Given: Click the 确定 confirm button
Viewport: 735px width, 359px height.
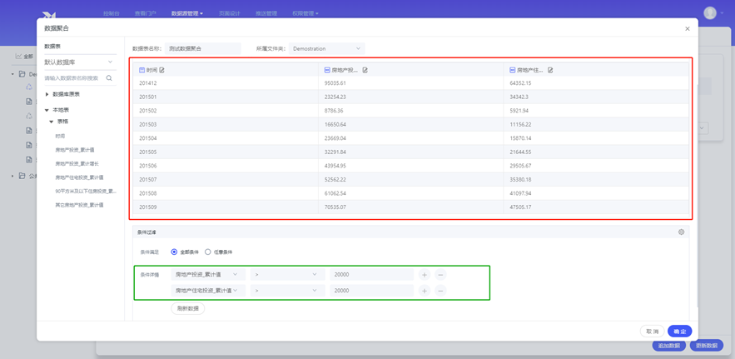Looking at the screenshot, I should (x=679, y=331).
